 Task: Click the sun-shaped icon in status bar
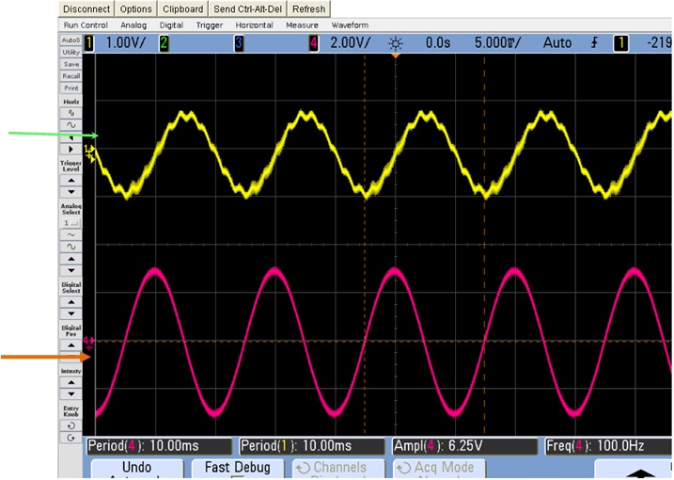[395, 43]
